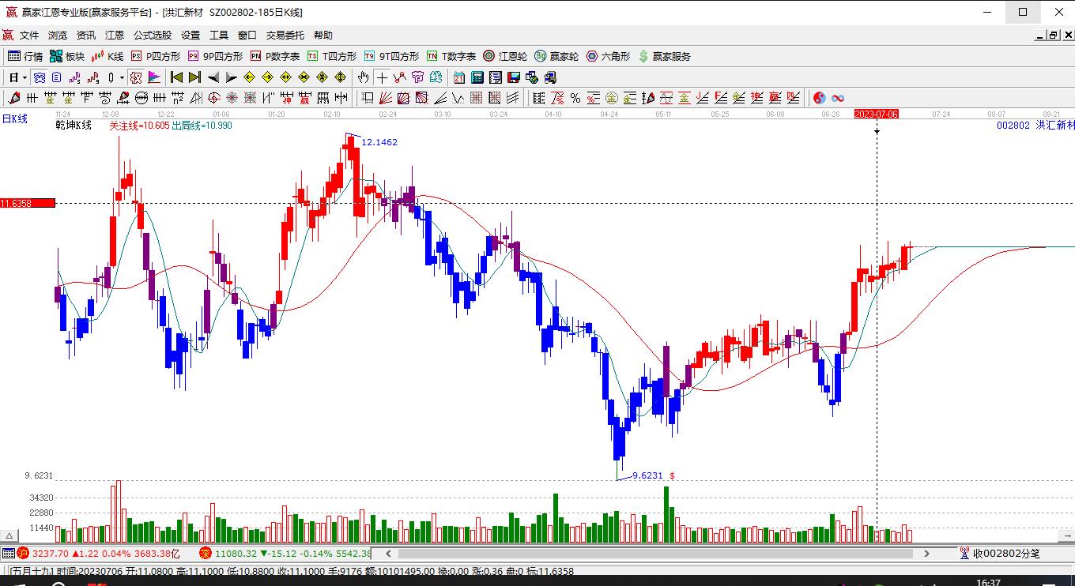Open the 9T四方形 tool

pos(391,56)
